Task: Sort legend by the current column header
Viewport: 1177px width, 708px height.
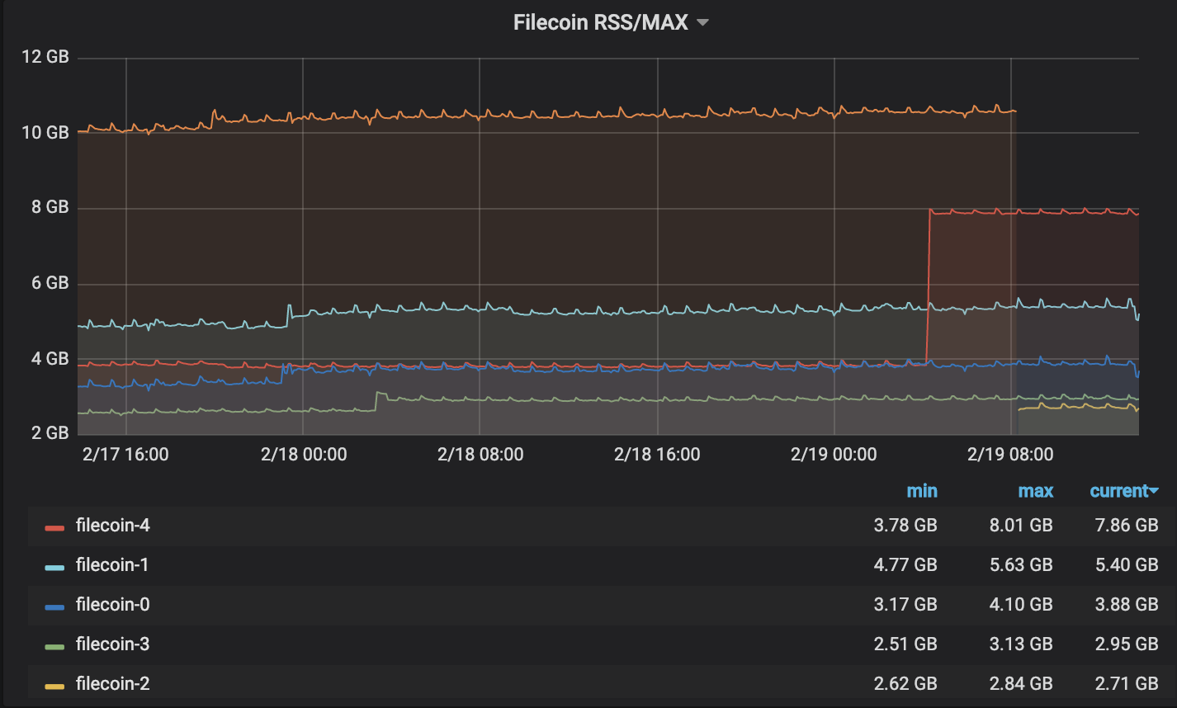Action: pos(1118,491)
